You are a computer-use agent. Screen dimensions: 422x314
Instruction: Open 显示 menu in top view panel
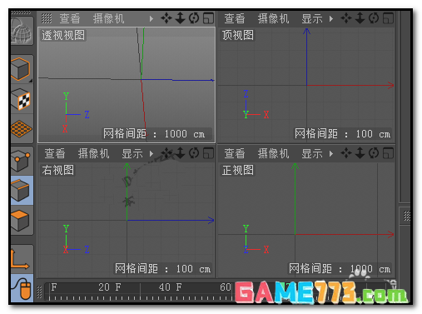pos(312,18)
